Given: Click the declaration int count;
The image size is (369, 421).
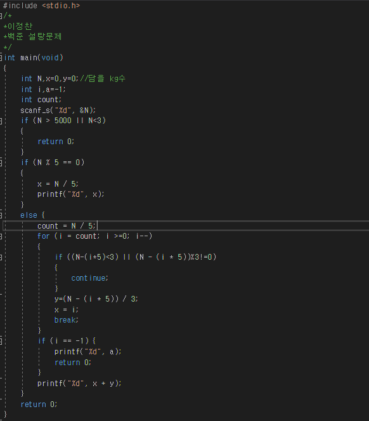Looking at the screenshot, I should 41,100.
